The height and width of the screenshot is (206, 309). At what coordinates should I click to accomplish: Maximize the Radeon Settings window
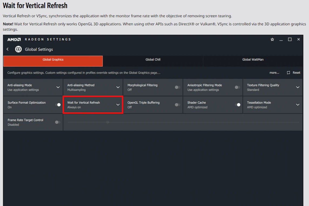click(x=290, y=40)
